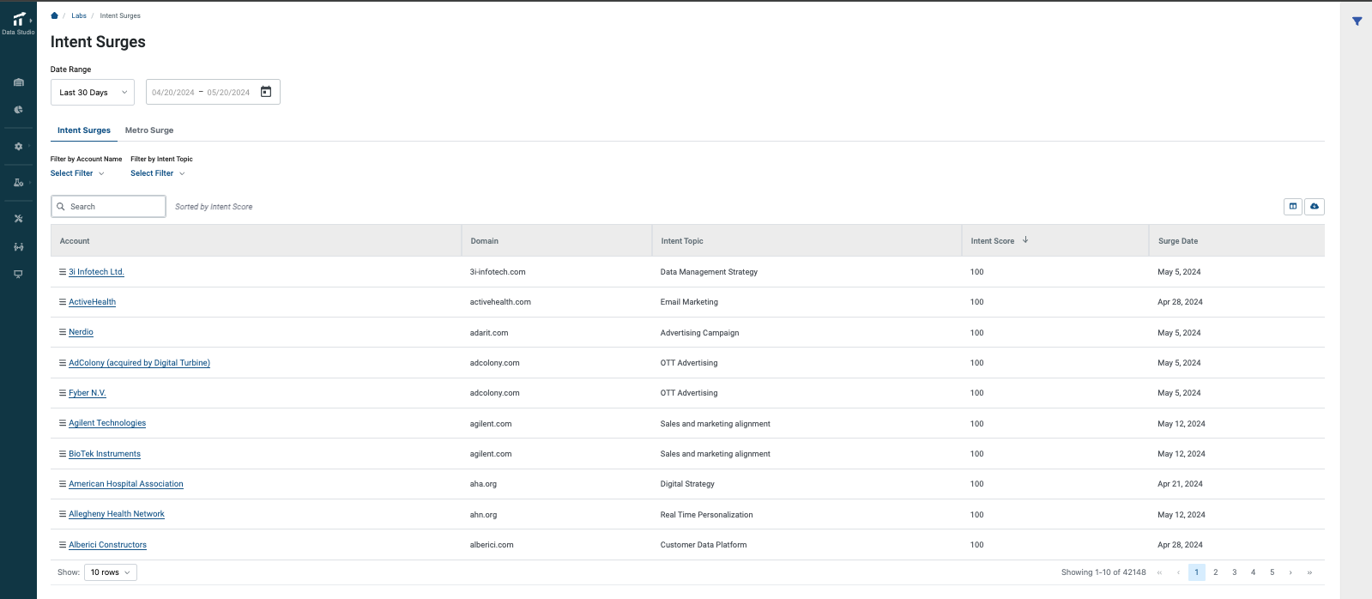1372x599 pixels.
Task: Open the Fyber N.V. account link
Action: coord(88,393)
